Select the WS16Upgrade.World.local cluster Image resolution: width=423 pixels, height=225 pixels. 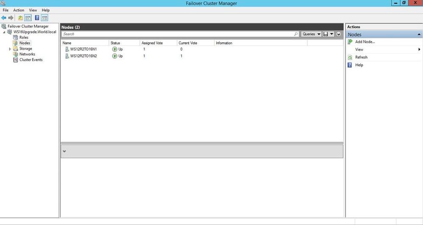[35, 32]
